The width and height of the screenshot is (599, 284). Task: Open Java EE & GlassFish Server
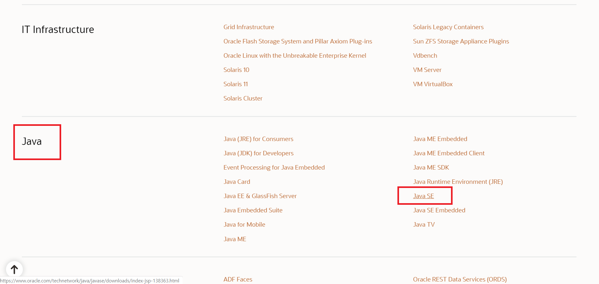tap(260, 196)
